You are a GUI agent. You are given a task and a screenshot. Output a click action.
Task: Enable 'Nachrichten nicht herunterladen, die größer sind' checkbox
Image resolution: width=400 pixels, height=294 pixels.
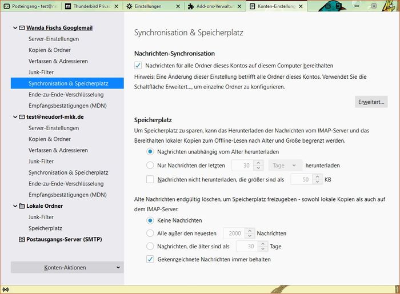pos(150,179)
